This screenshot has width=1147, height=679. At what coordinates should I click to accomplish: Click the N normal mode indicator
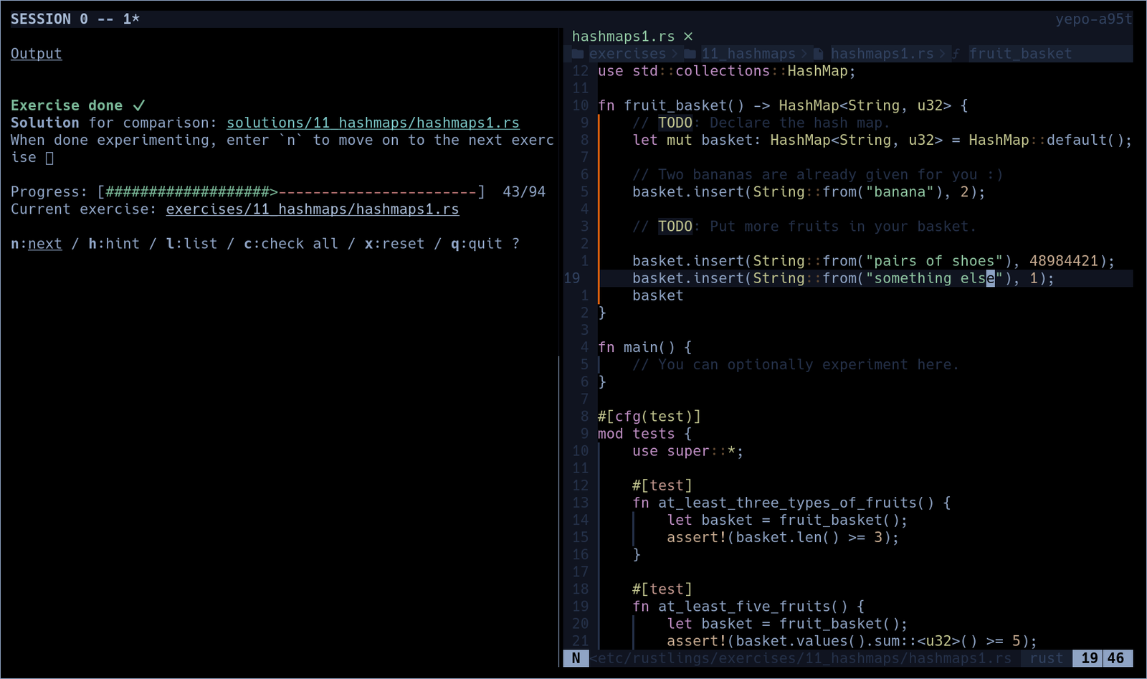(576, 658)
